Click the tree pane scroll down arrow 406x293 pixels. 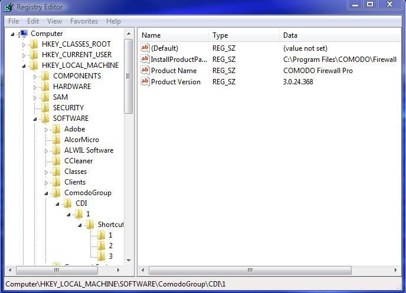pos(129,261)
